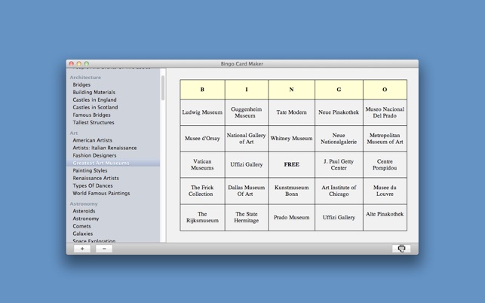The height and width of the screenshot is (303, 485).
Task: Open the Asteroids list
Action: pos(84,211)
